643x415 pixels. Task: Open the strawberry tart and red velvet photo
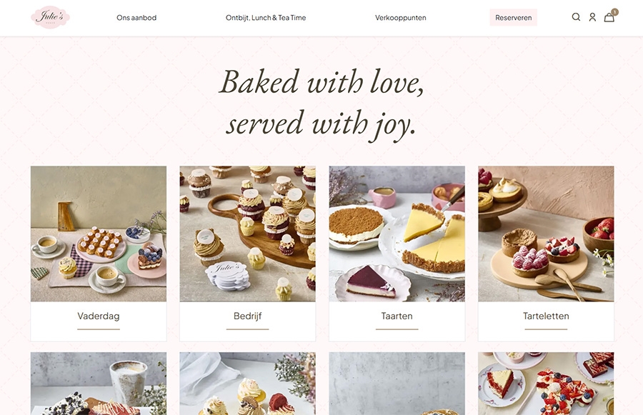[x=547, y=384]
